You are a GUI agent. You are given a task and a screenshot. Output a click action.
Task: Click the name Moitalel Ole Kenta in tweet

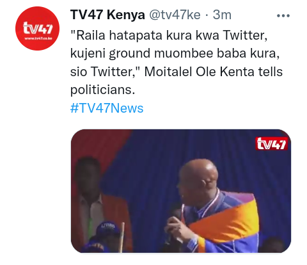click(200, 72)
